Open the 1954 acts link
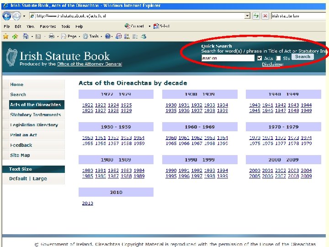329x247 pixels. point(139,138)
